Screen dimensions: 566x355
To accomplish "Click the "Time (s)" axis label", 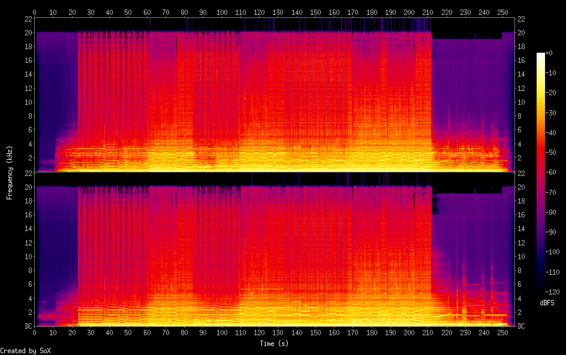I will click(x=274, y=344).
